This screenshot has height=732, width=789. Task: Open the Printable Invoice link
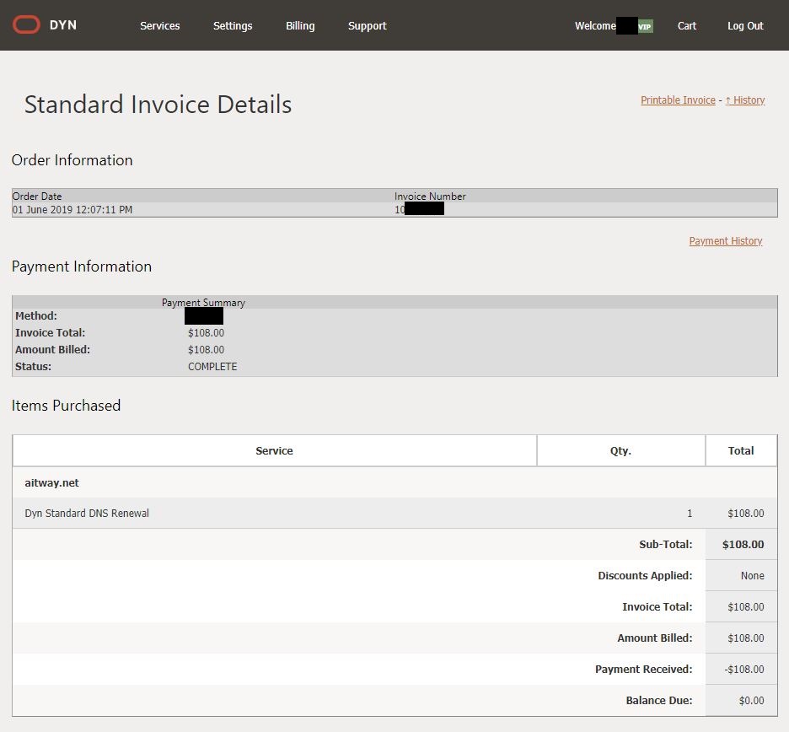[678, 100]
